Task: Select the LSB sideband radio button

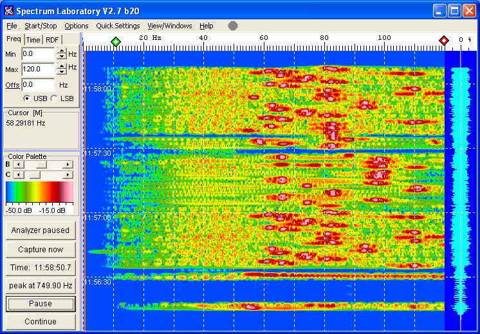Action: click(53, 98)
